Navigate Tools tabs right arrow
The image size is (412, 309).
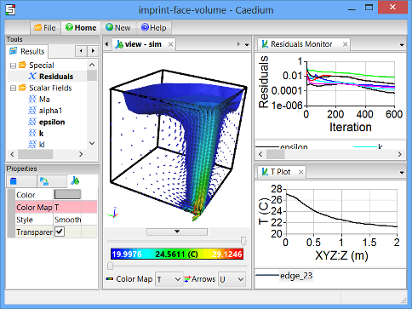[93, 51]
